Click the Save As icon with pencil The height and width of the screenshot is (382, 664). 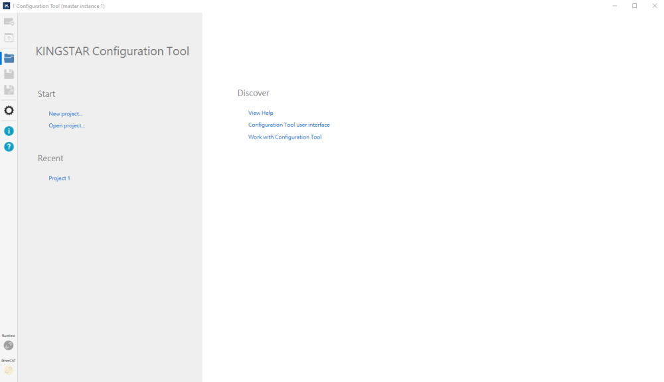(x=9, y=90)
